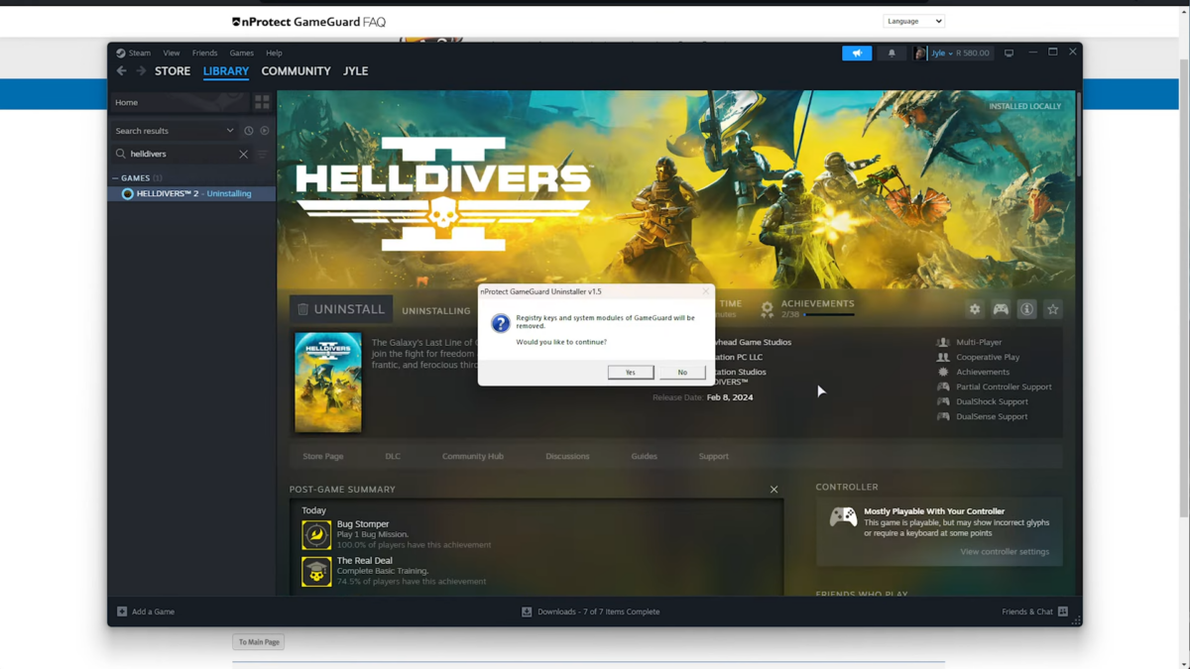Open the Friends menu
The image size is (1190, 669).
pos(204,54)
